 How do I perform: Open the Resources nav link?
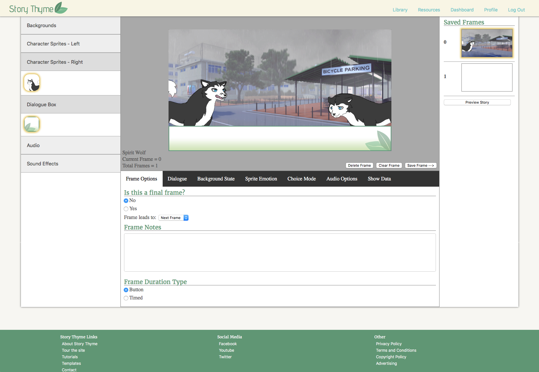point(429,10)
